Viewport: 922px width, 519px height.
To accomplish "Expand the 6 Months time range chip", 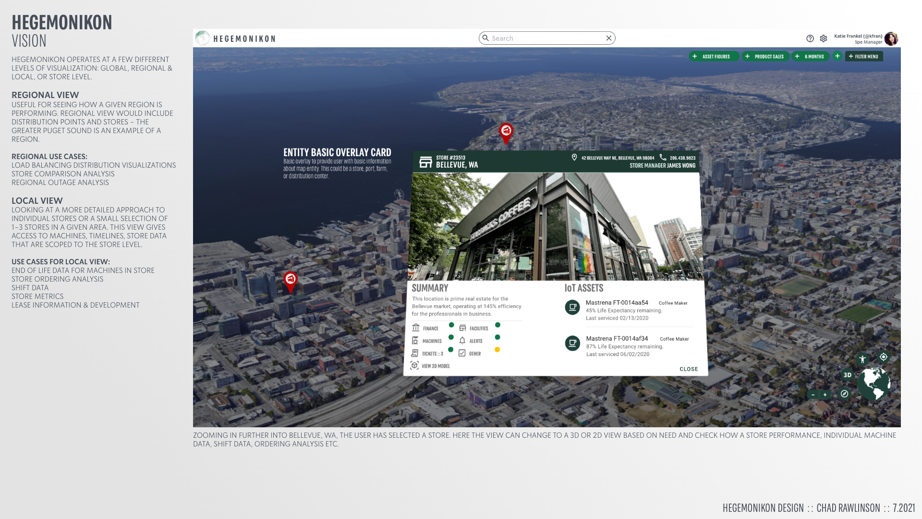I will coord(811,57).
